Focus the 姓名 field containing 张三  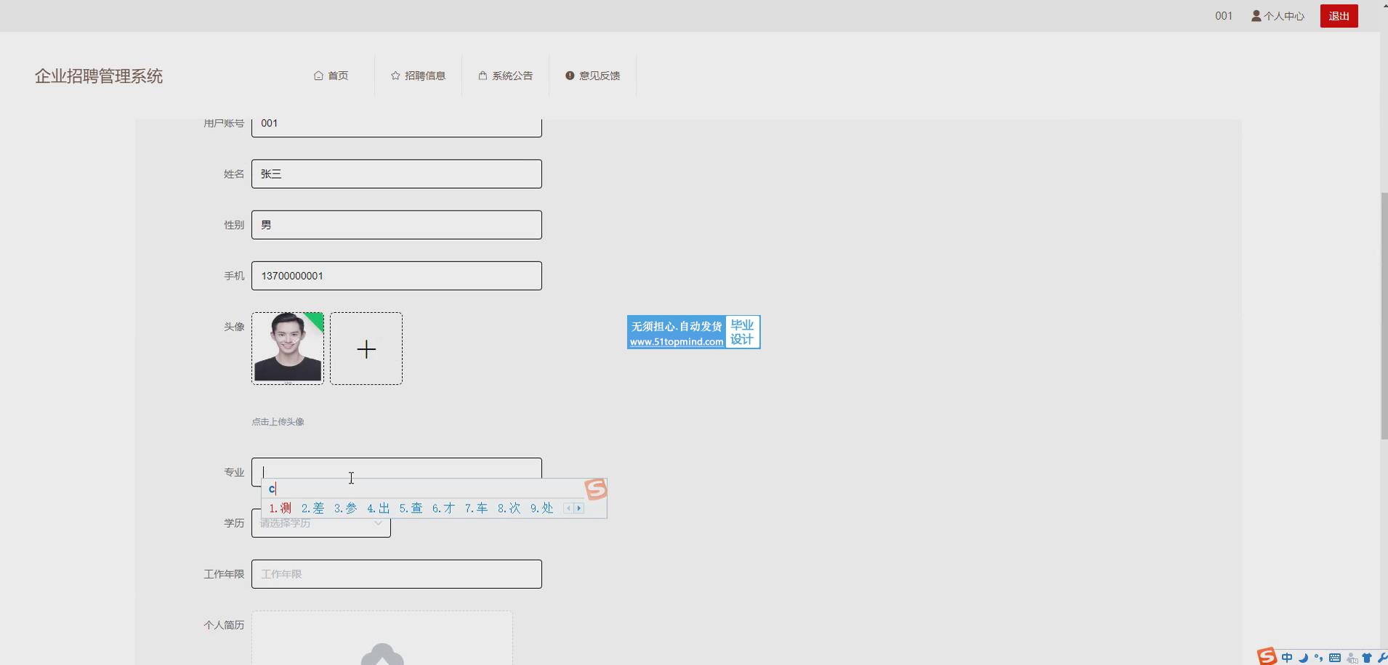point(397,174)
